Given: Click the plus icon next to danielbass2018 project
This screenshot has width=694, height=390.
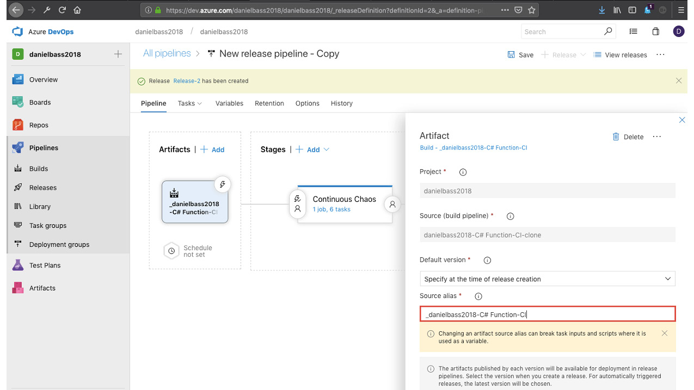Looking at the screenshot, I should point(118,54).
